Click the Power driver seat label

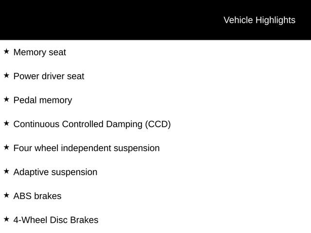pyautogui.click(x=49, y=76)
